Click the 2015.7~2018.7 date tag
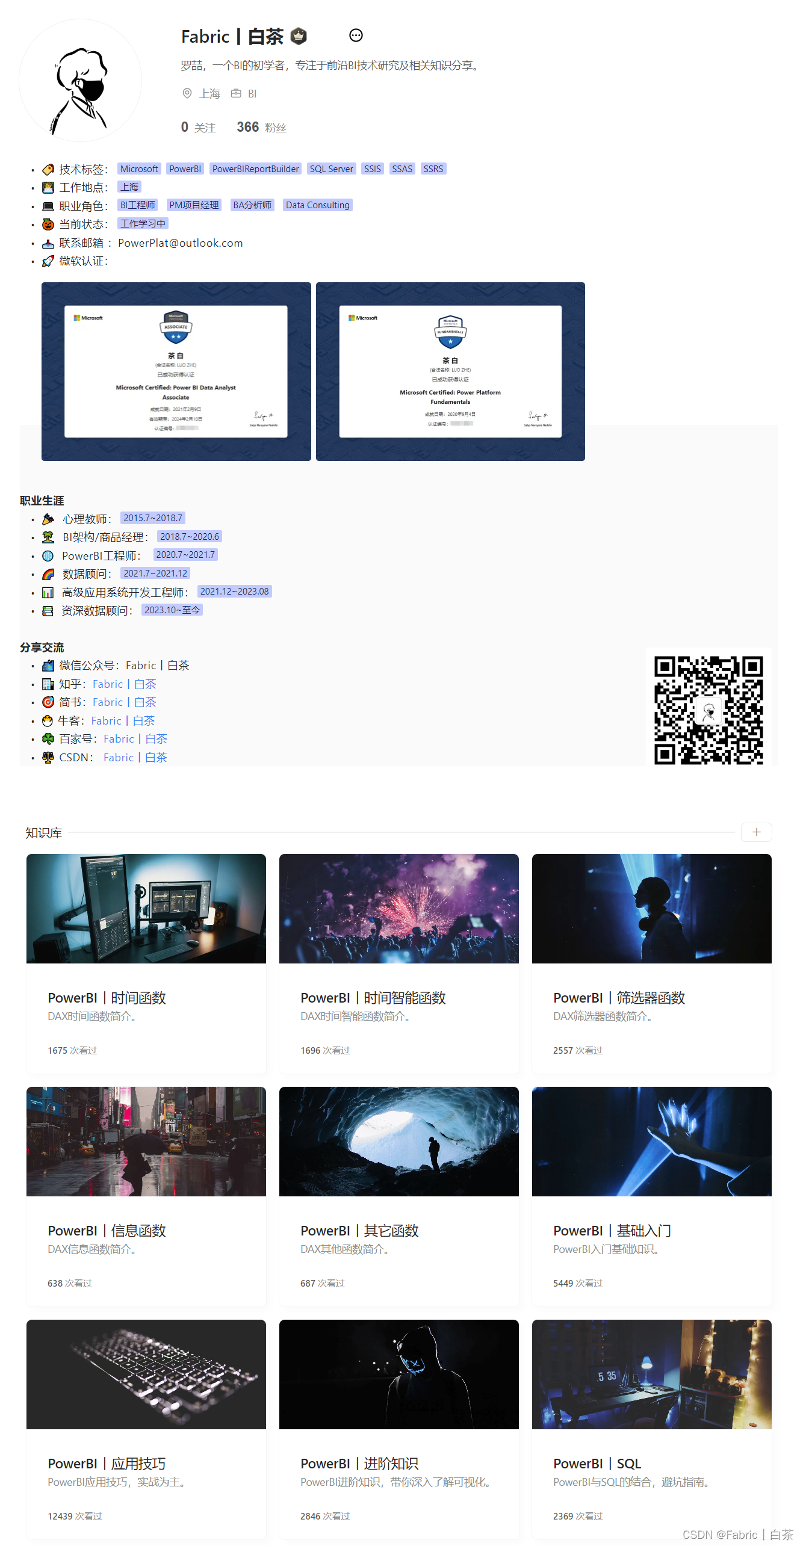Viewport: 803px width, 1546px height. click(153, 518)
